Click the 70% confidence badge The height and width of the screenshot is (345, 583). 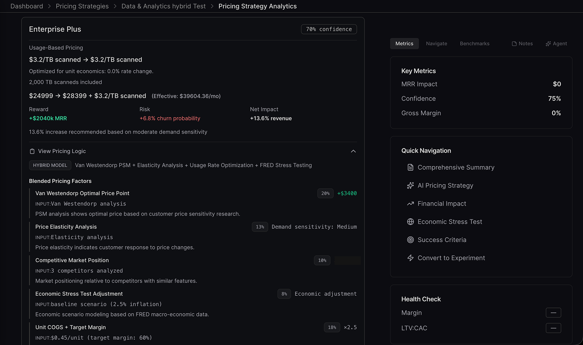coord(329,29)
